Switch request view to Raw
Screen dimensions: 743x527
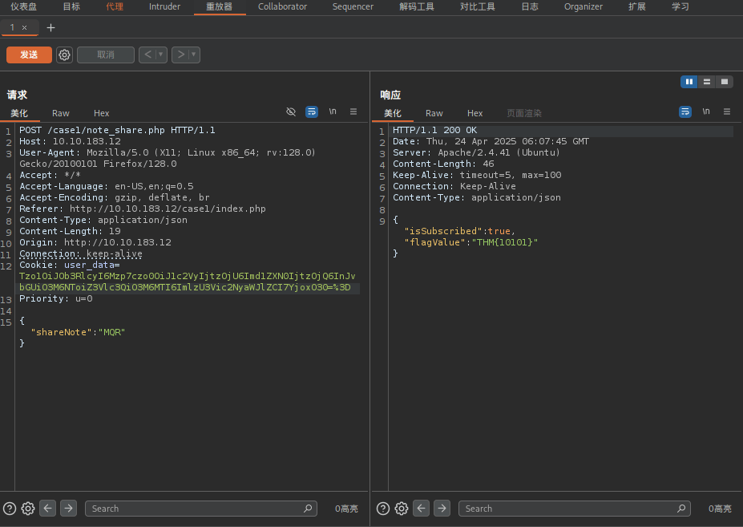pos(61,113)
